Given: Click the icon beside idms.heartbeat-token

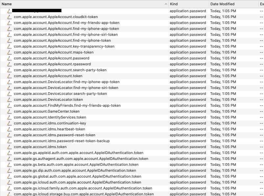Looking at the screenshot, I should pos(9,129).
